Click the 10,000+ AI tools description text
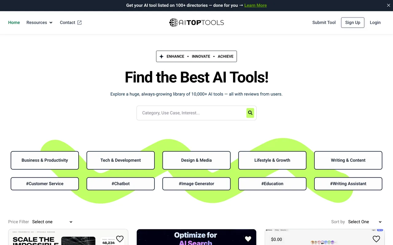 [x=196, y=94]
